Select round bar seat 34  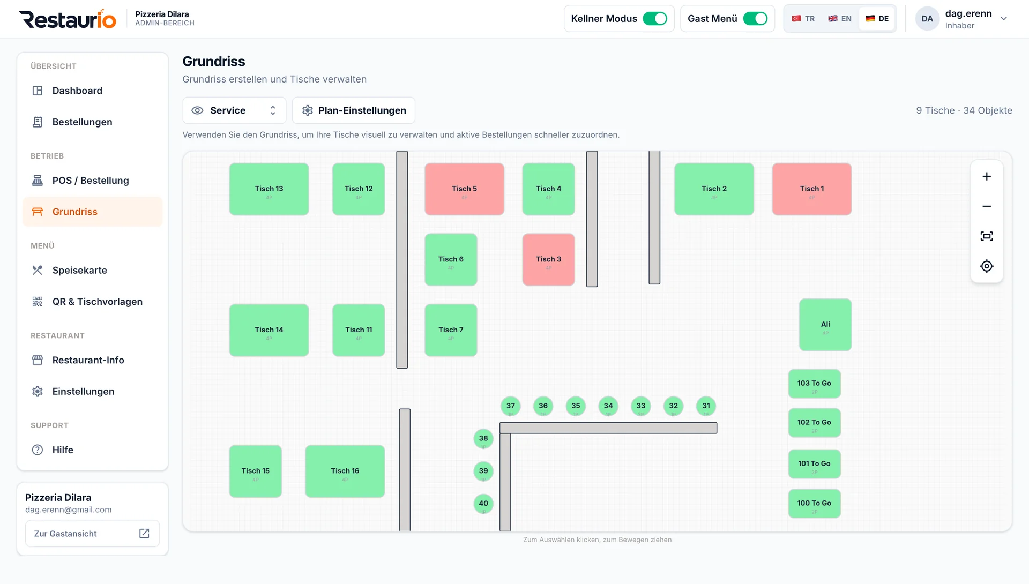[x=608, y=406]
